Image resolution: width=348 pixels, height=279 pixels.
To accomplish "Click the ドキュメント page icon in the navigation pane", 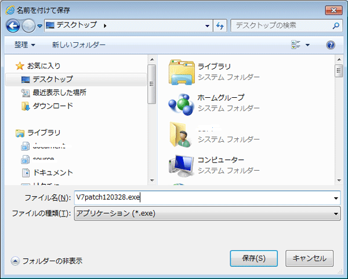I will tap(26, 172).
